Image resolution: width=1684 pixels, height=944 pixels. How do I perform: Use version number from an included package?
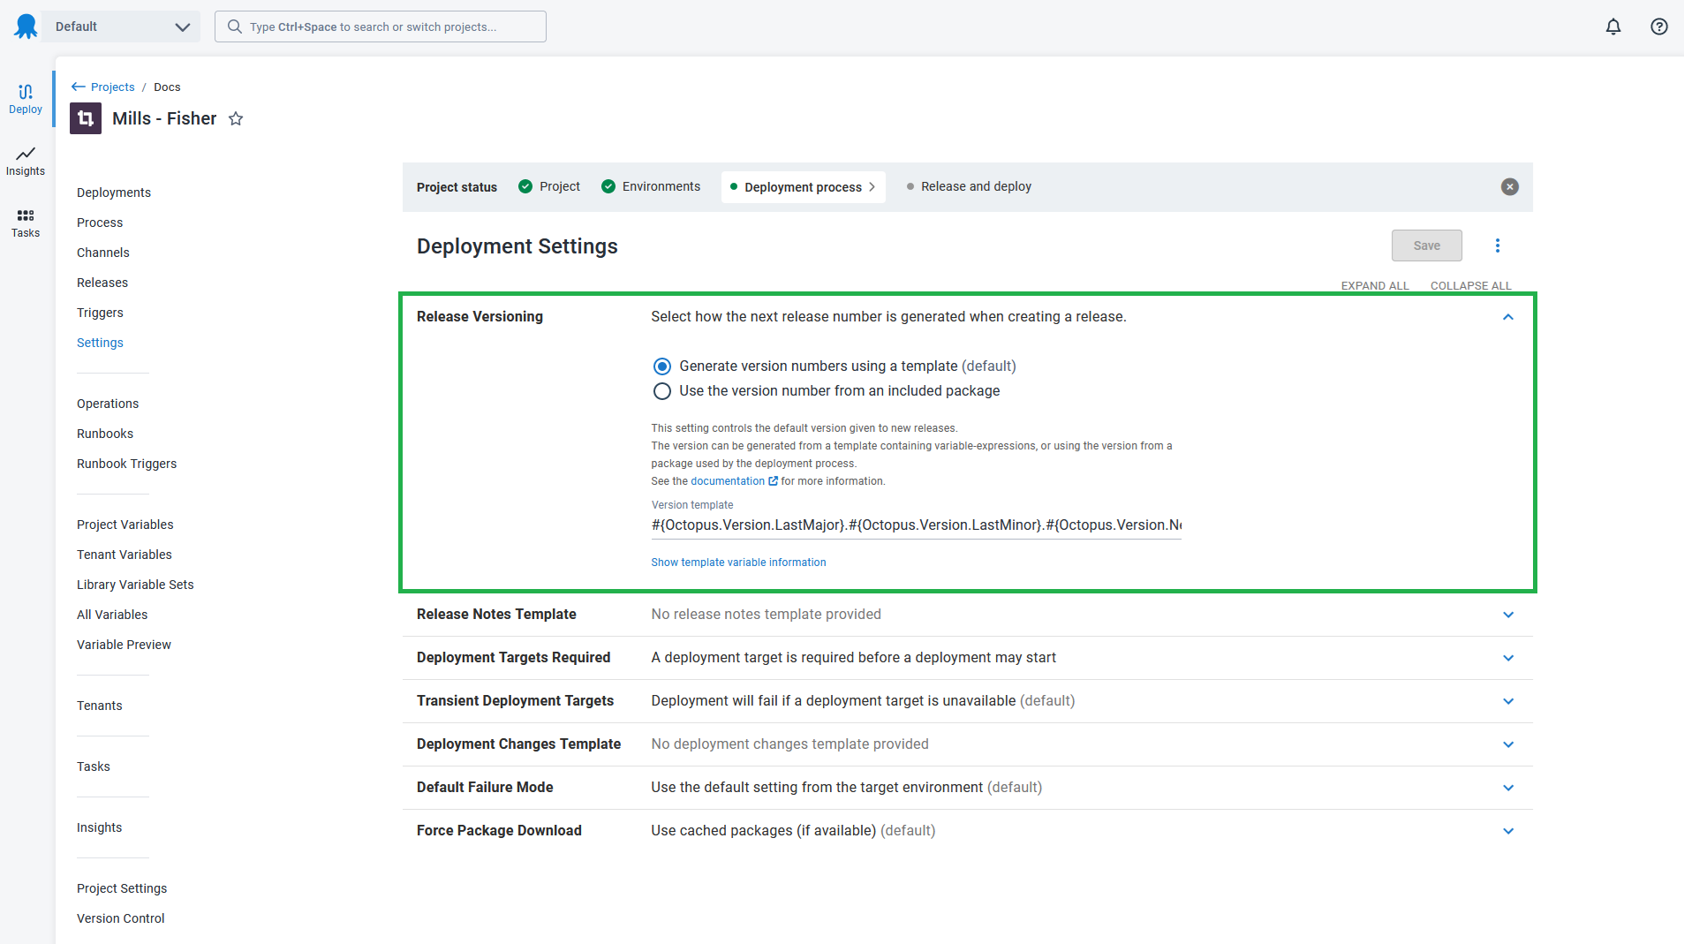pos(661,391)
